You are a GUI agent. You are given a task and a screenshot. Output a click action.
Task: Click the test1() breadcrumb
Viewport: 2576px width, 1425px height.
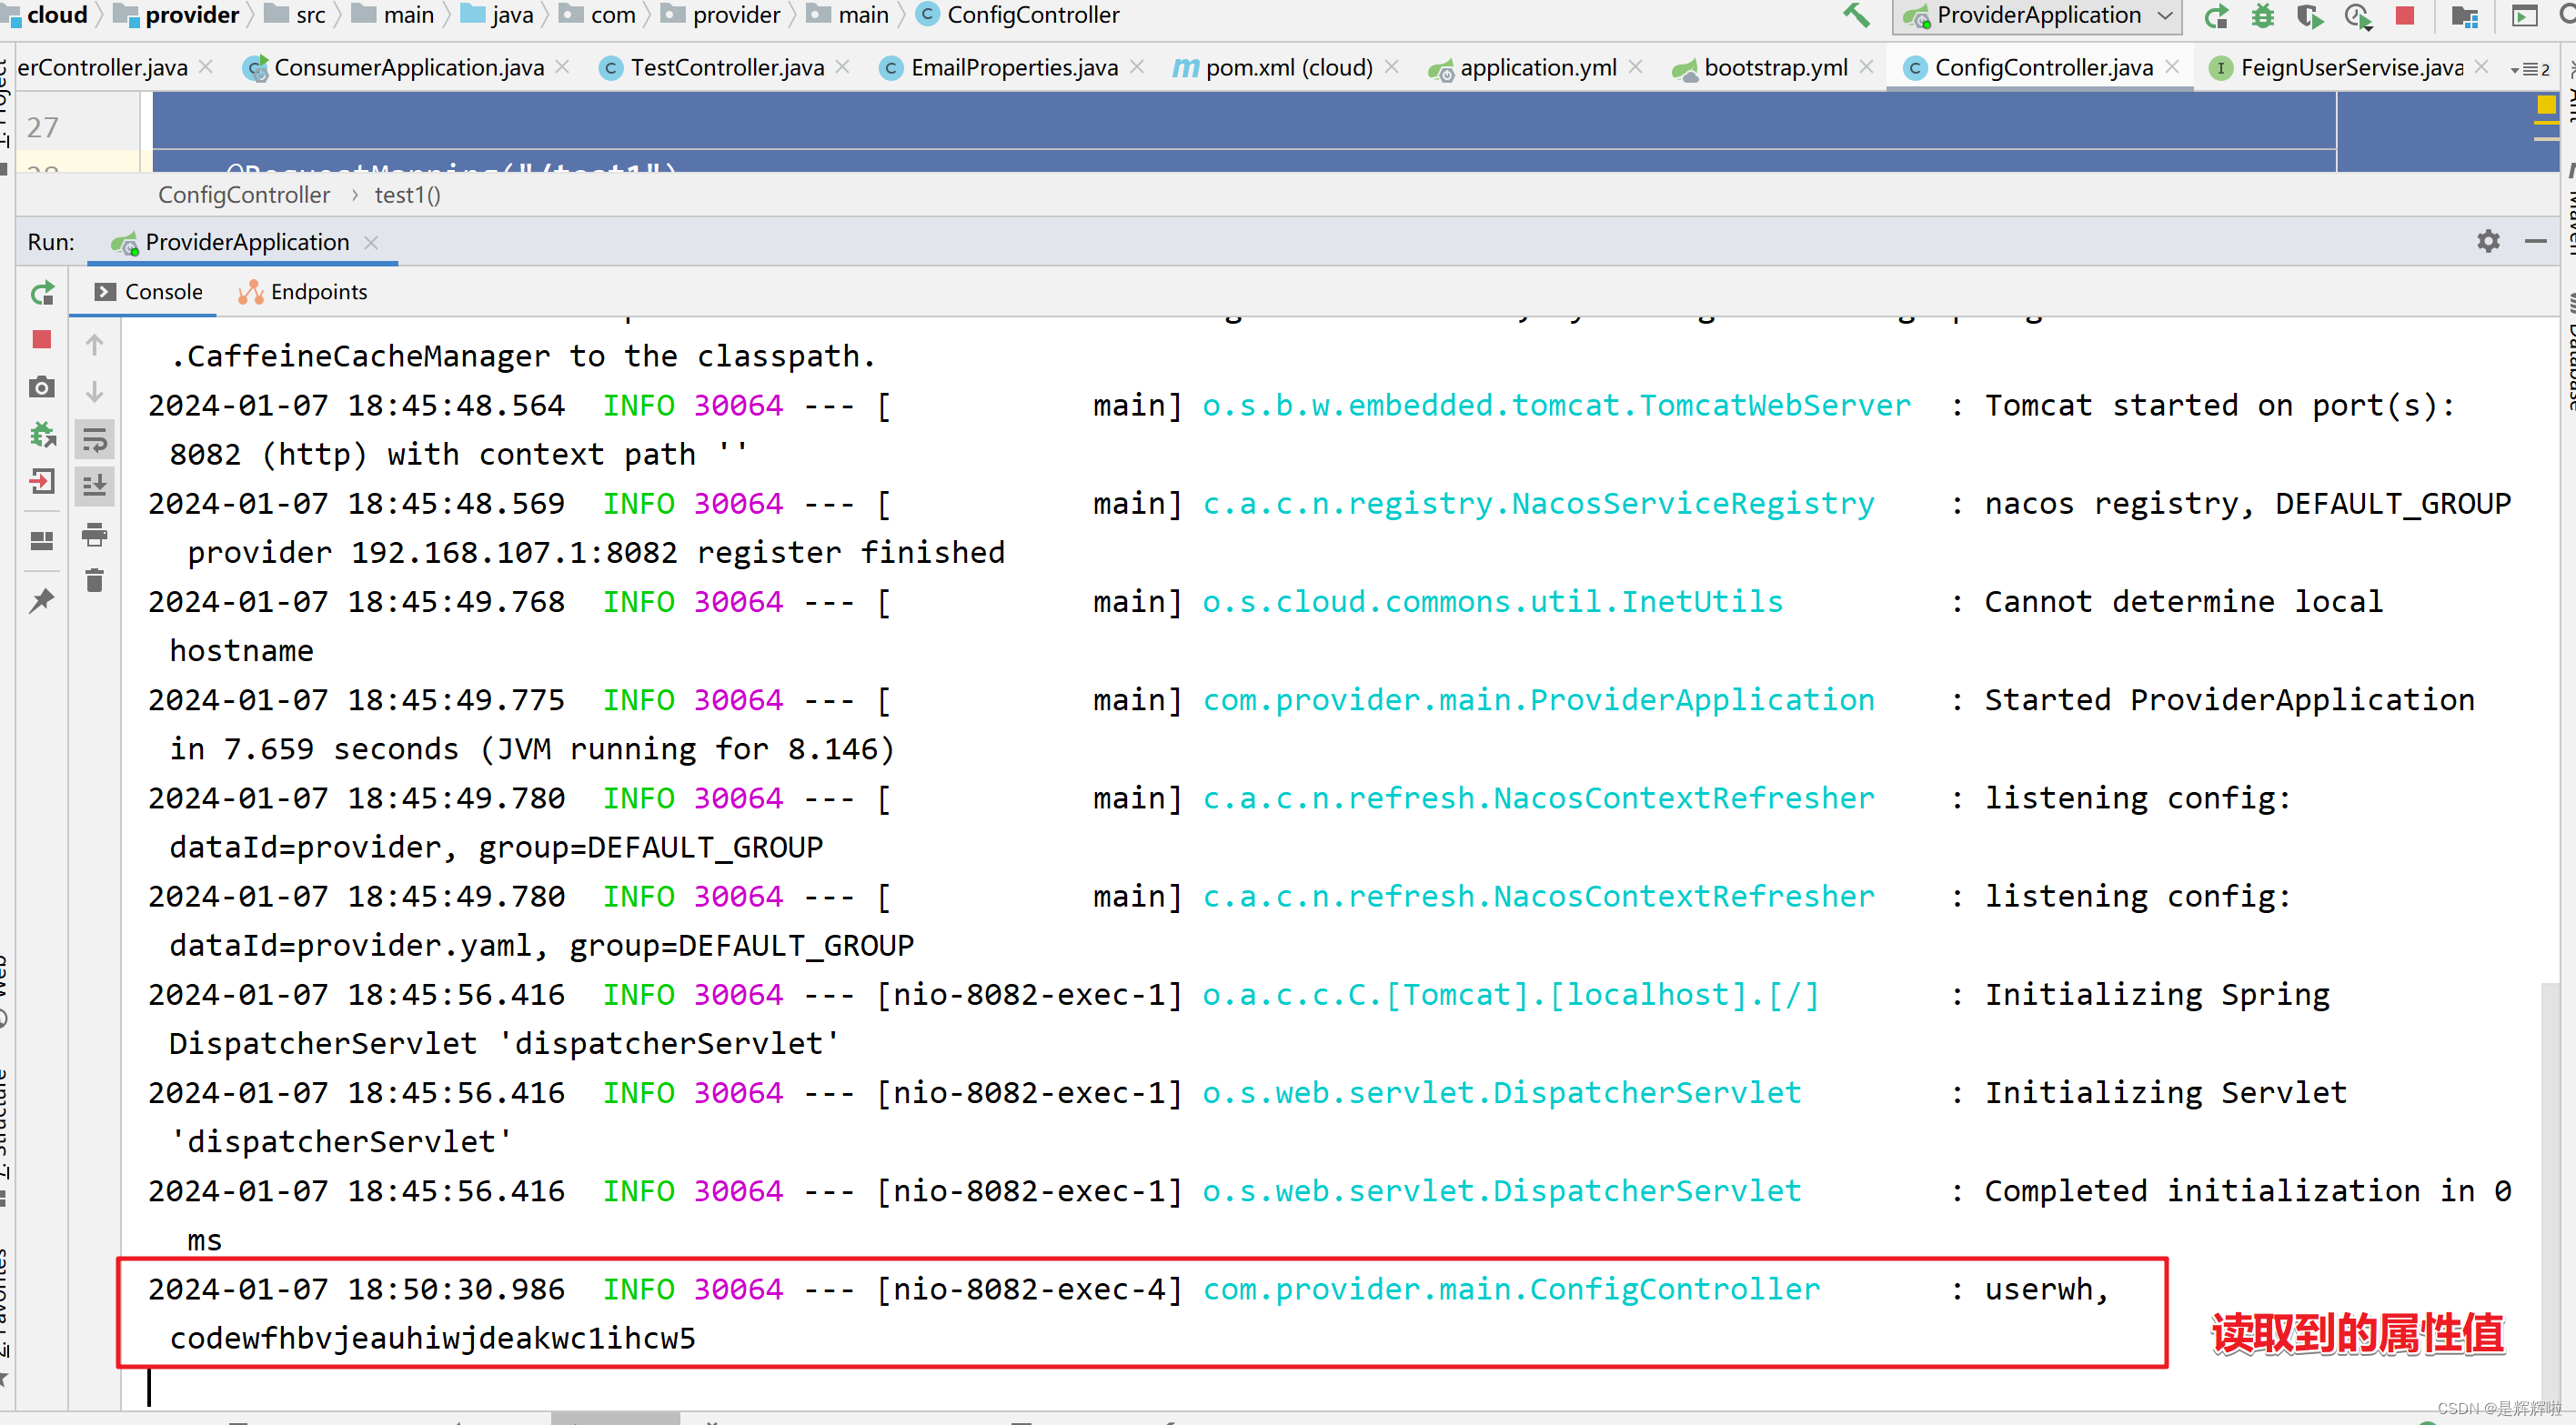pyautogui.click(x=407, y=195)
